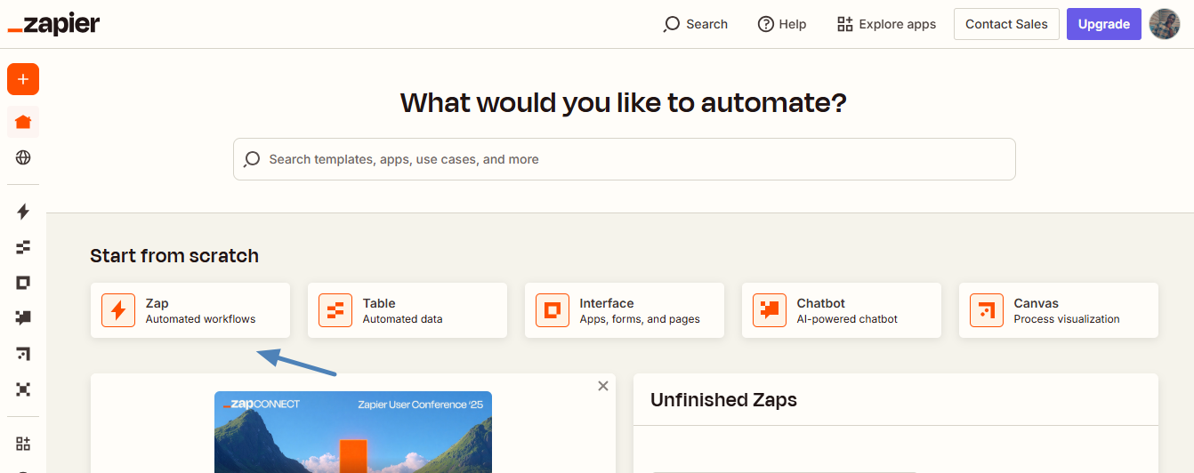Click the question mark Help icon

click(765, 24)
